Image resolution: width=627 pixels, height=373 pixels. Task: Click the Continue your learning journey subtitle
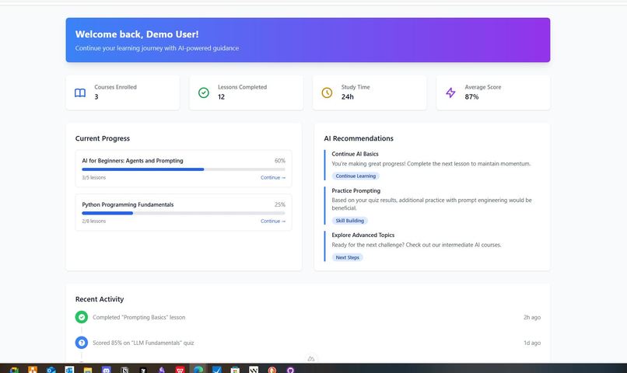pyautogui.click(x=157, y=48)
